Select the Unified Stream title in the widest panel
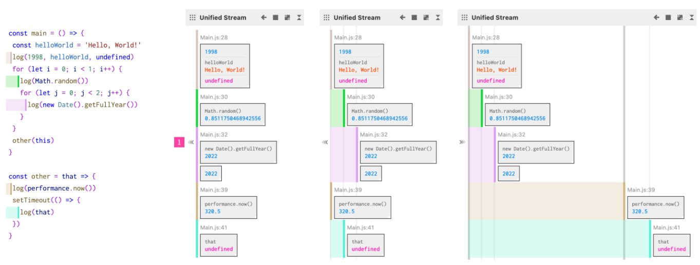 pyautogui.click(x=495, y=17)
